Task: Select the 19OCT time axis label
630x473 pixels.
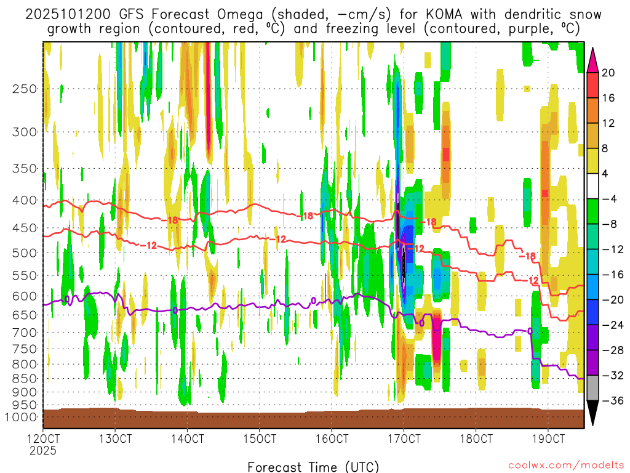Action: click(548, 439)
